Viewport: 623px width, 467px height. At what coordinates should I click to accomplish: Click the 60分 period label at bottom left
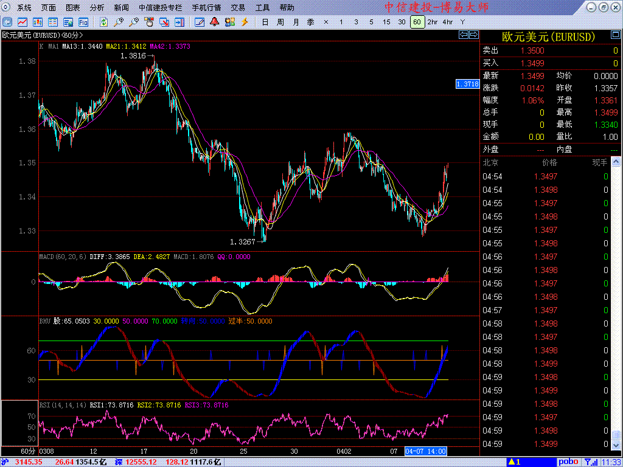click(28, 451)
